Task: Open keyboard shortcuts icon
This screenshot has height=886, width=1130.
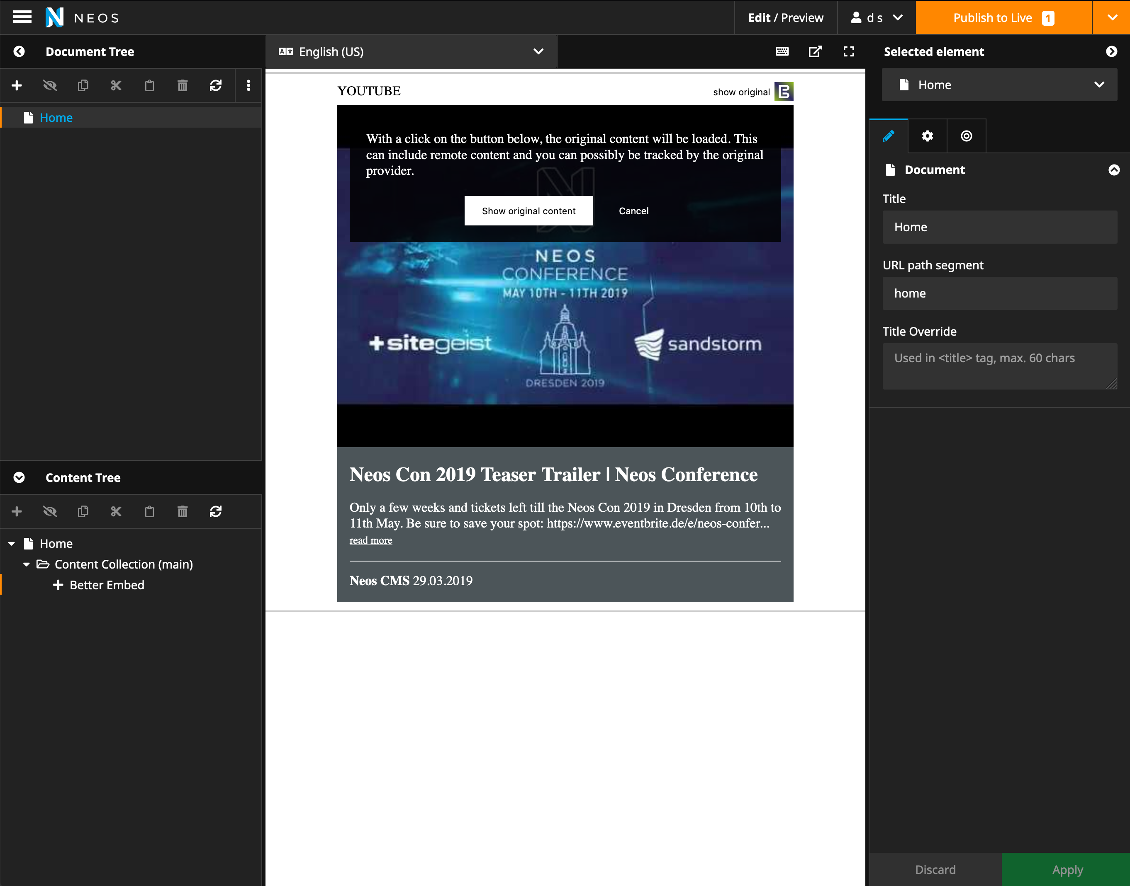Action: (782, 51)
